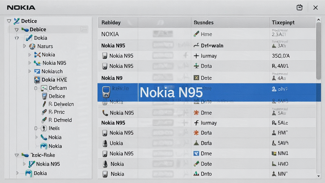Click the Hokia handset icon in tree
The height and width of the screenshot is (183, 325).
tap(43, 137)
